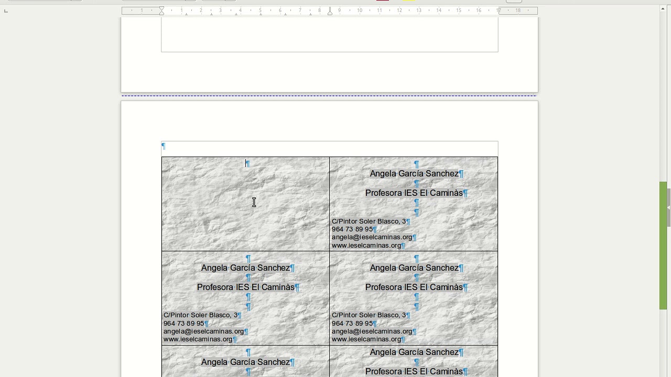This screenshot has width=671, height=377.
Task: Click 'Angela García Sanchez' in second-row left card
Action: (x=245, y=268)
